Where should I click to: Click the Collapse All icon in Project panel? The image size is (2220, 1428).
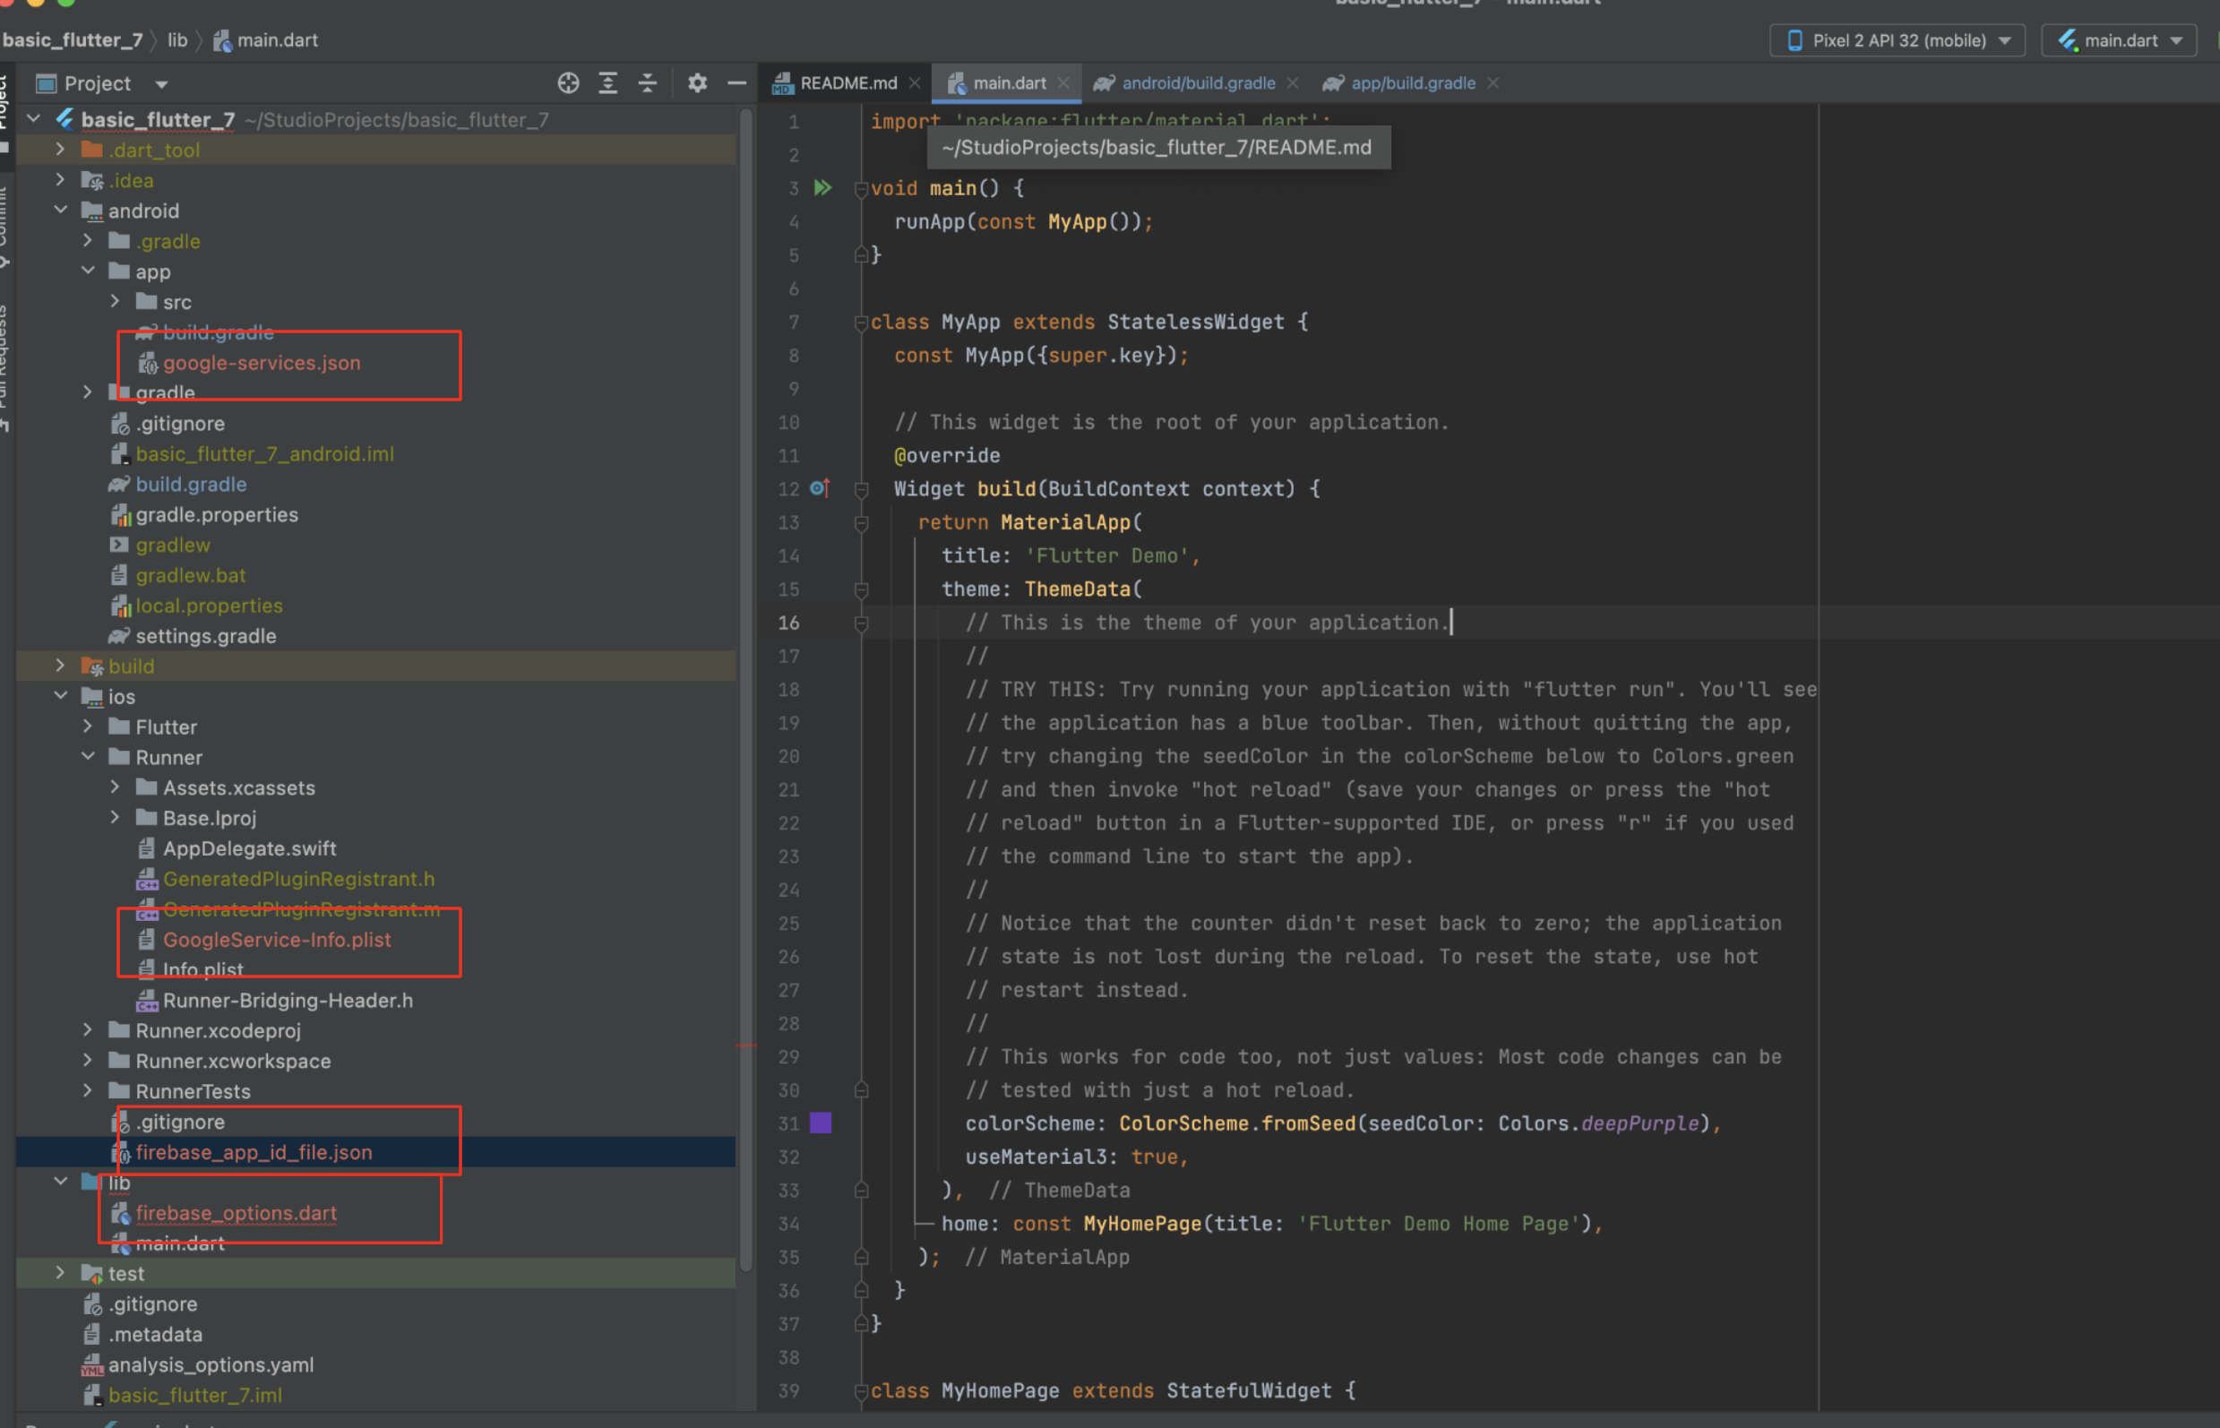click(x=647, y=83)
